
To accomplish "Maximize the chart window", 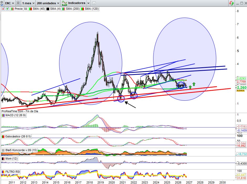I will click(x=242, y=3).
